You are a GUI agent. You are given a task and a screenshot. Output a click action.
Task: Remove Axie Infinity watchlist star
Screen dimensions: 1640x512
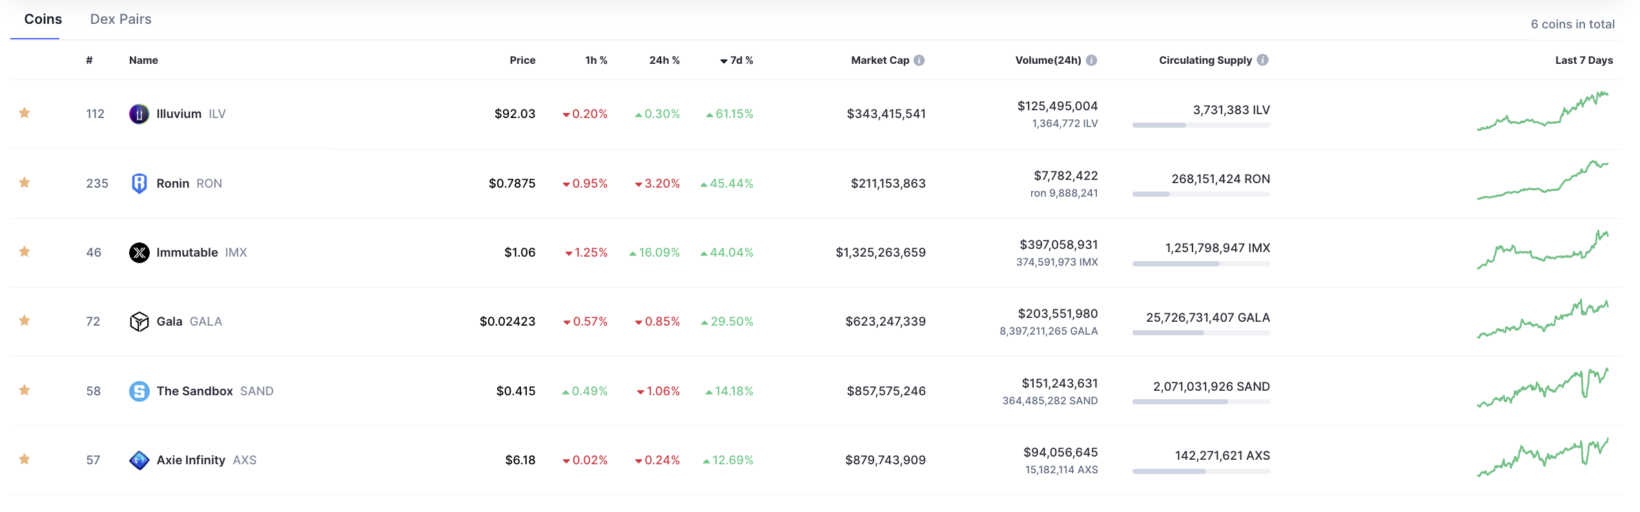click(x=25, y=459)
